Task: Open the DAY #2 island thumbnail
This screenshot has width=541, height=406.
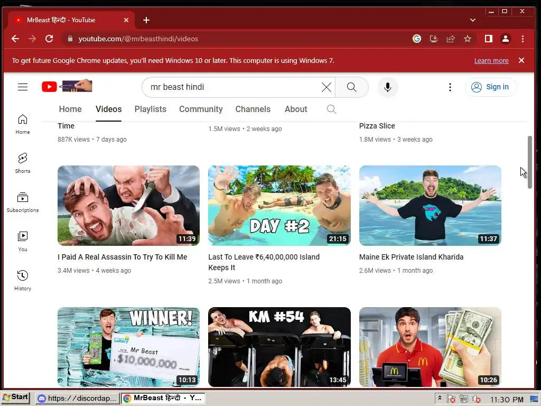Action: coord(279,206)
